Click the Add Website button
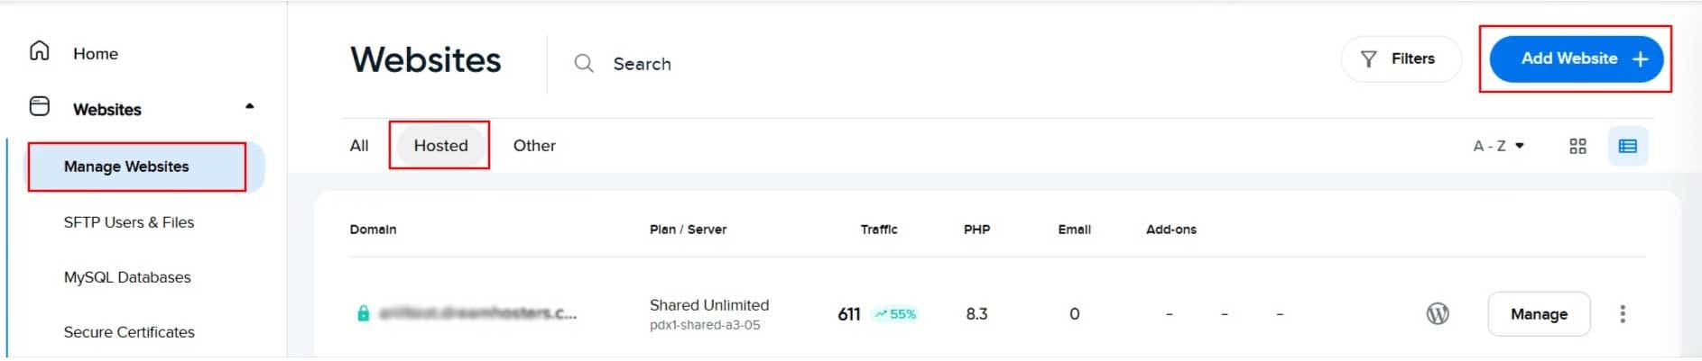Image resolution: width=1702 pixels, height=361 pixels. click(x=1576, y=59)
